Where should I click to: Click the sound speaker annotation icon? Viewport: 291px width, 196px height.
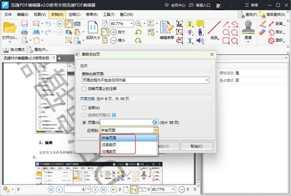coord(200,40)
